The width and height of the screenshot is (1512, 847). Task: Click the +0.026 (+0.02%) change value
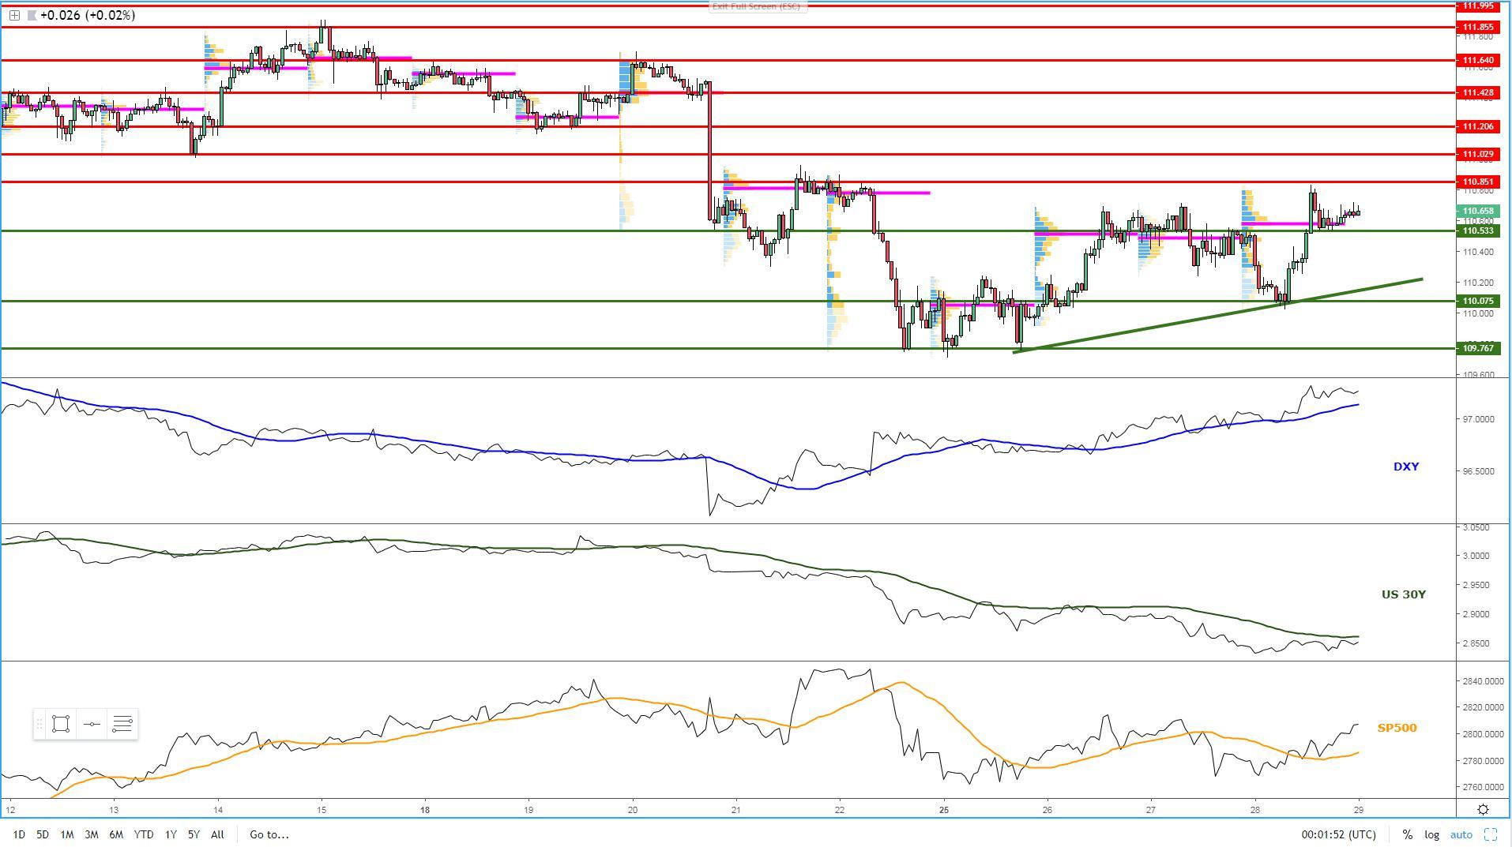tap(87, 15)
